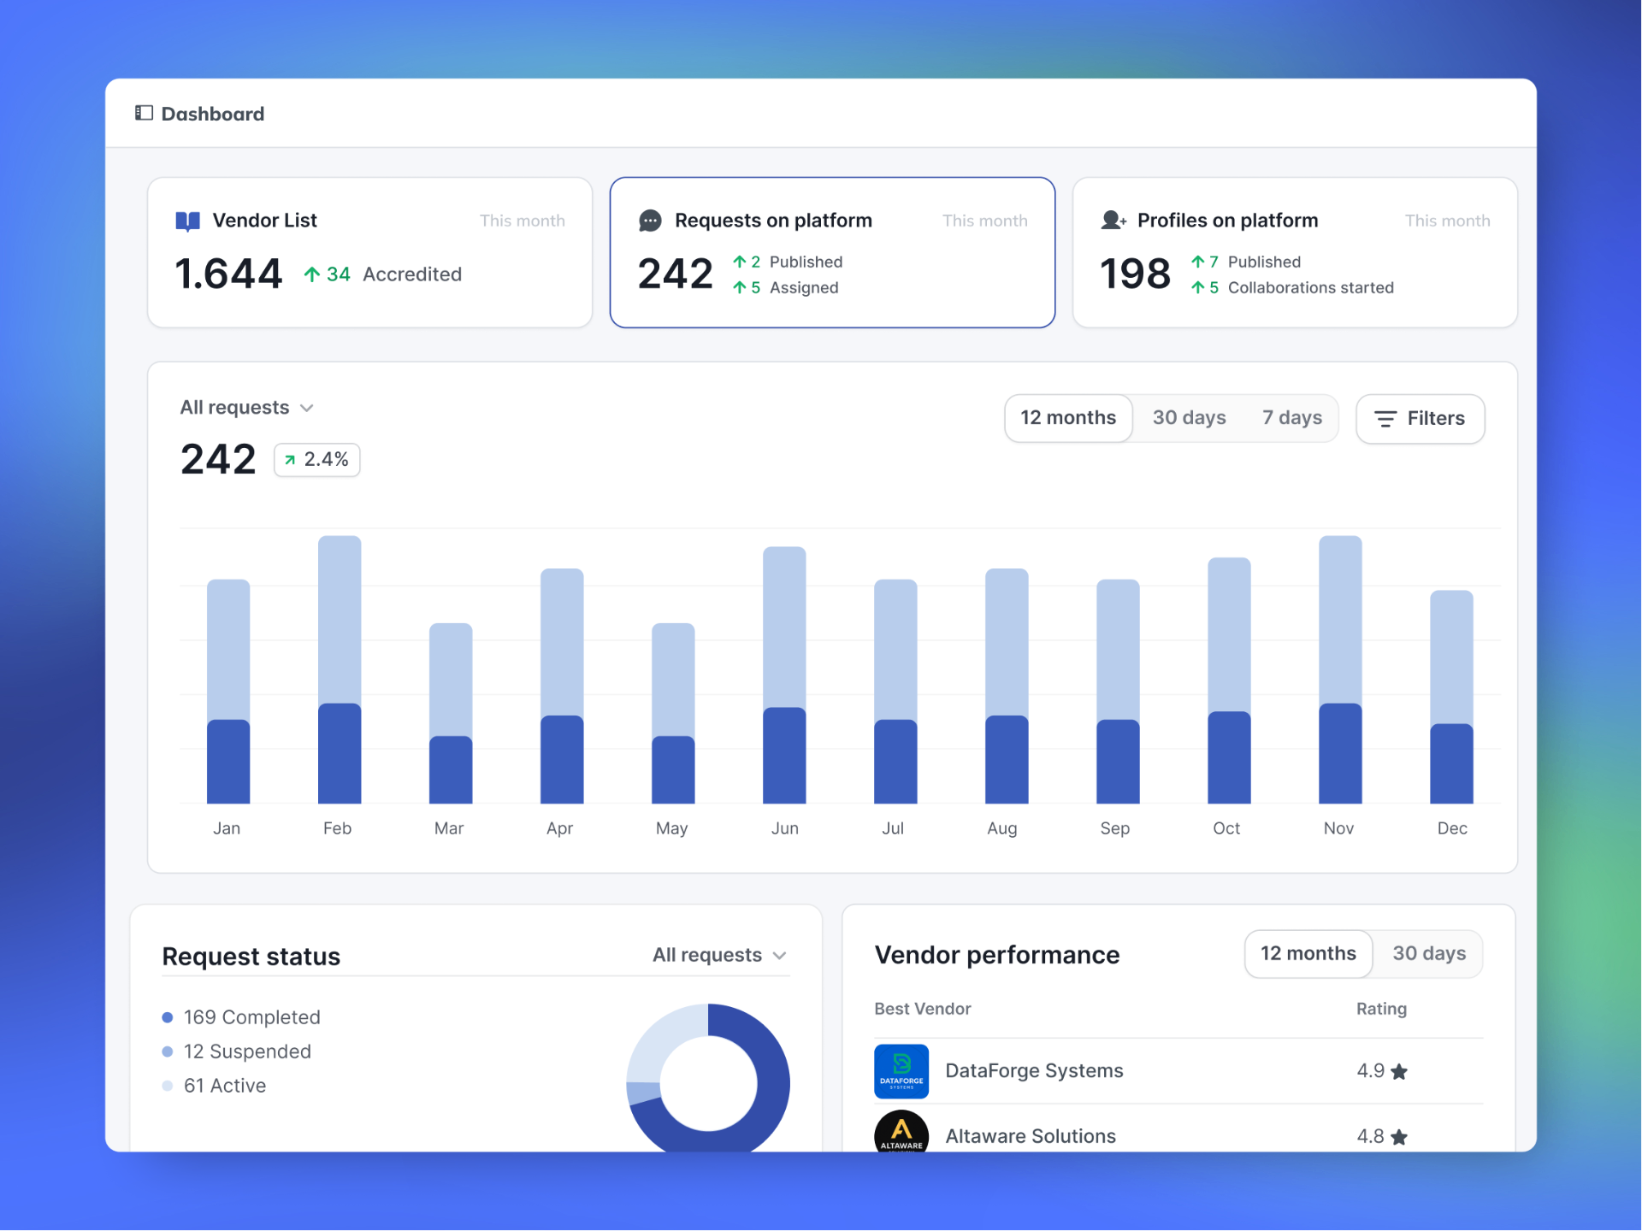
Task: Click the trend arrow in the 2.4% badge
Action: 290,460
